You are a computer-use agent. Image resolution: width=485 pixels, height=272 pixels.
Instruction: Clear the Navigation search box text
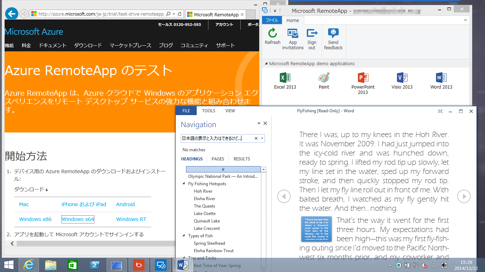click(256, 138)
